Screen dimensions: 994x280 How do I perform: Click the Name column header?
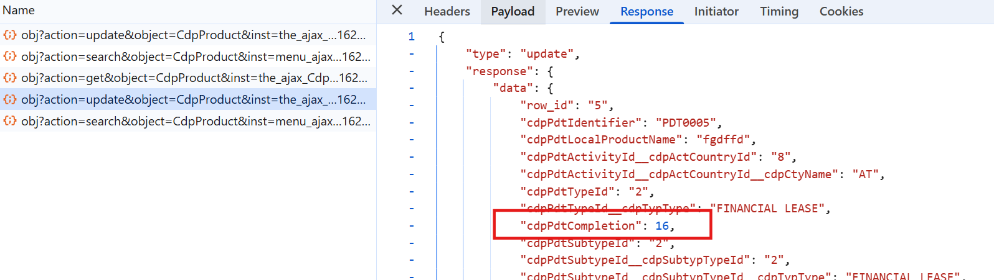(x=19, y=11)
